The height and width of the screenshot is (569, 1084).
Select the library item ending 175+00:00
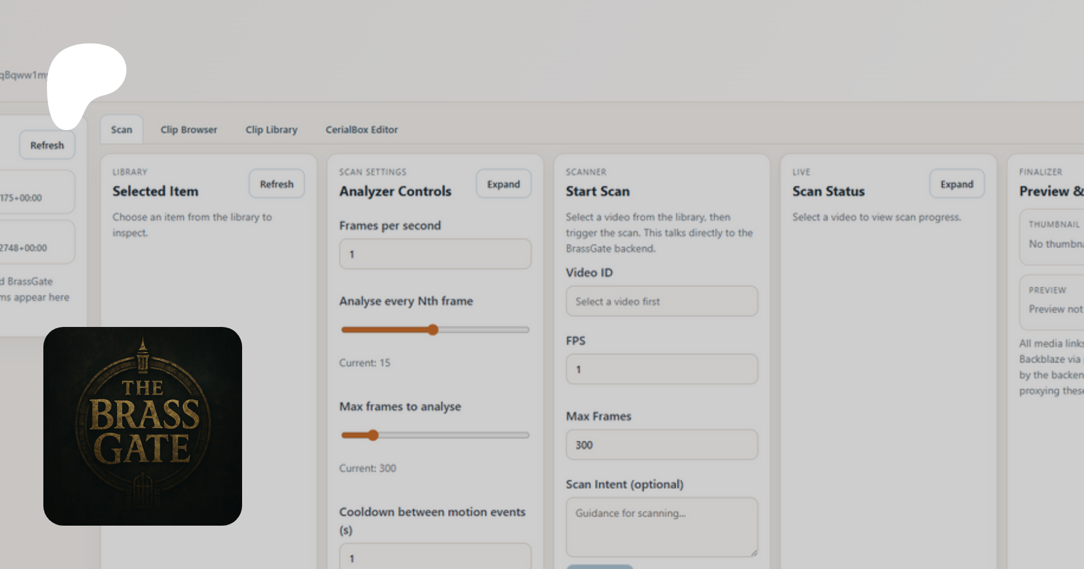click(36, 197)
